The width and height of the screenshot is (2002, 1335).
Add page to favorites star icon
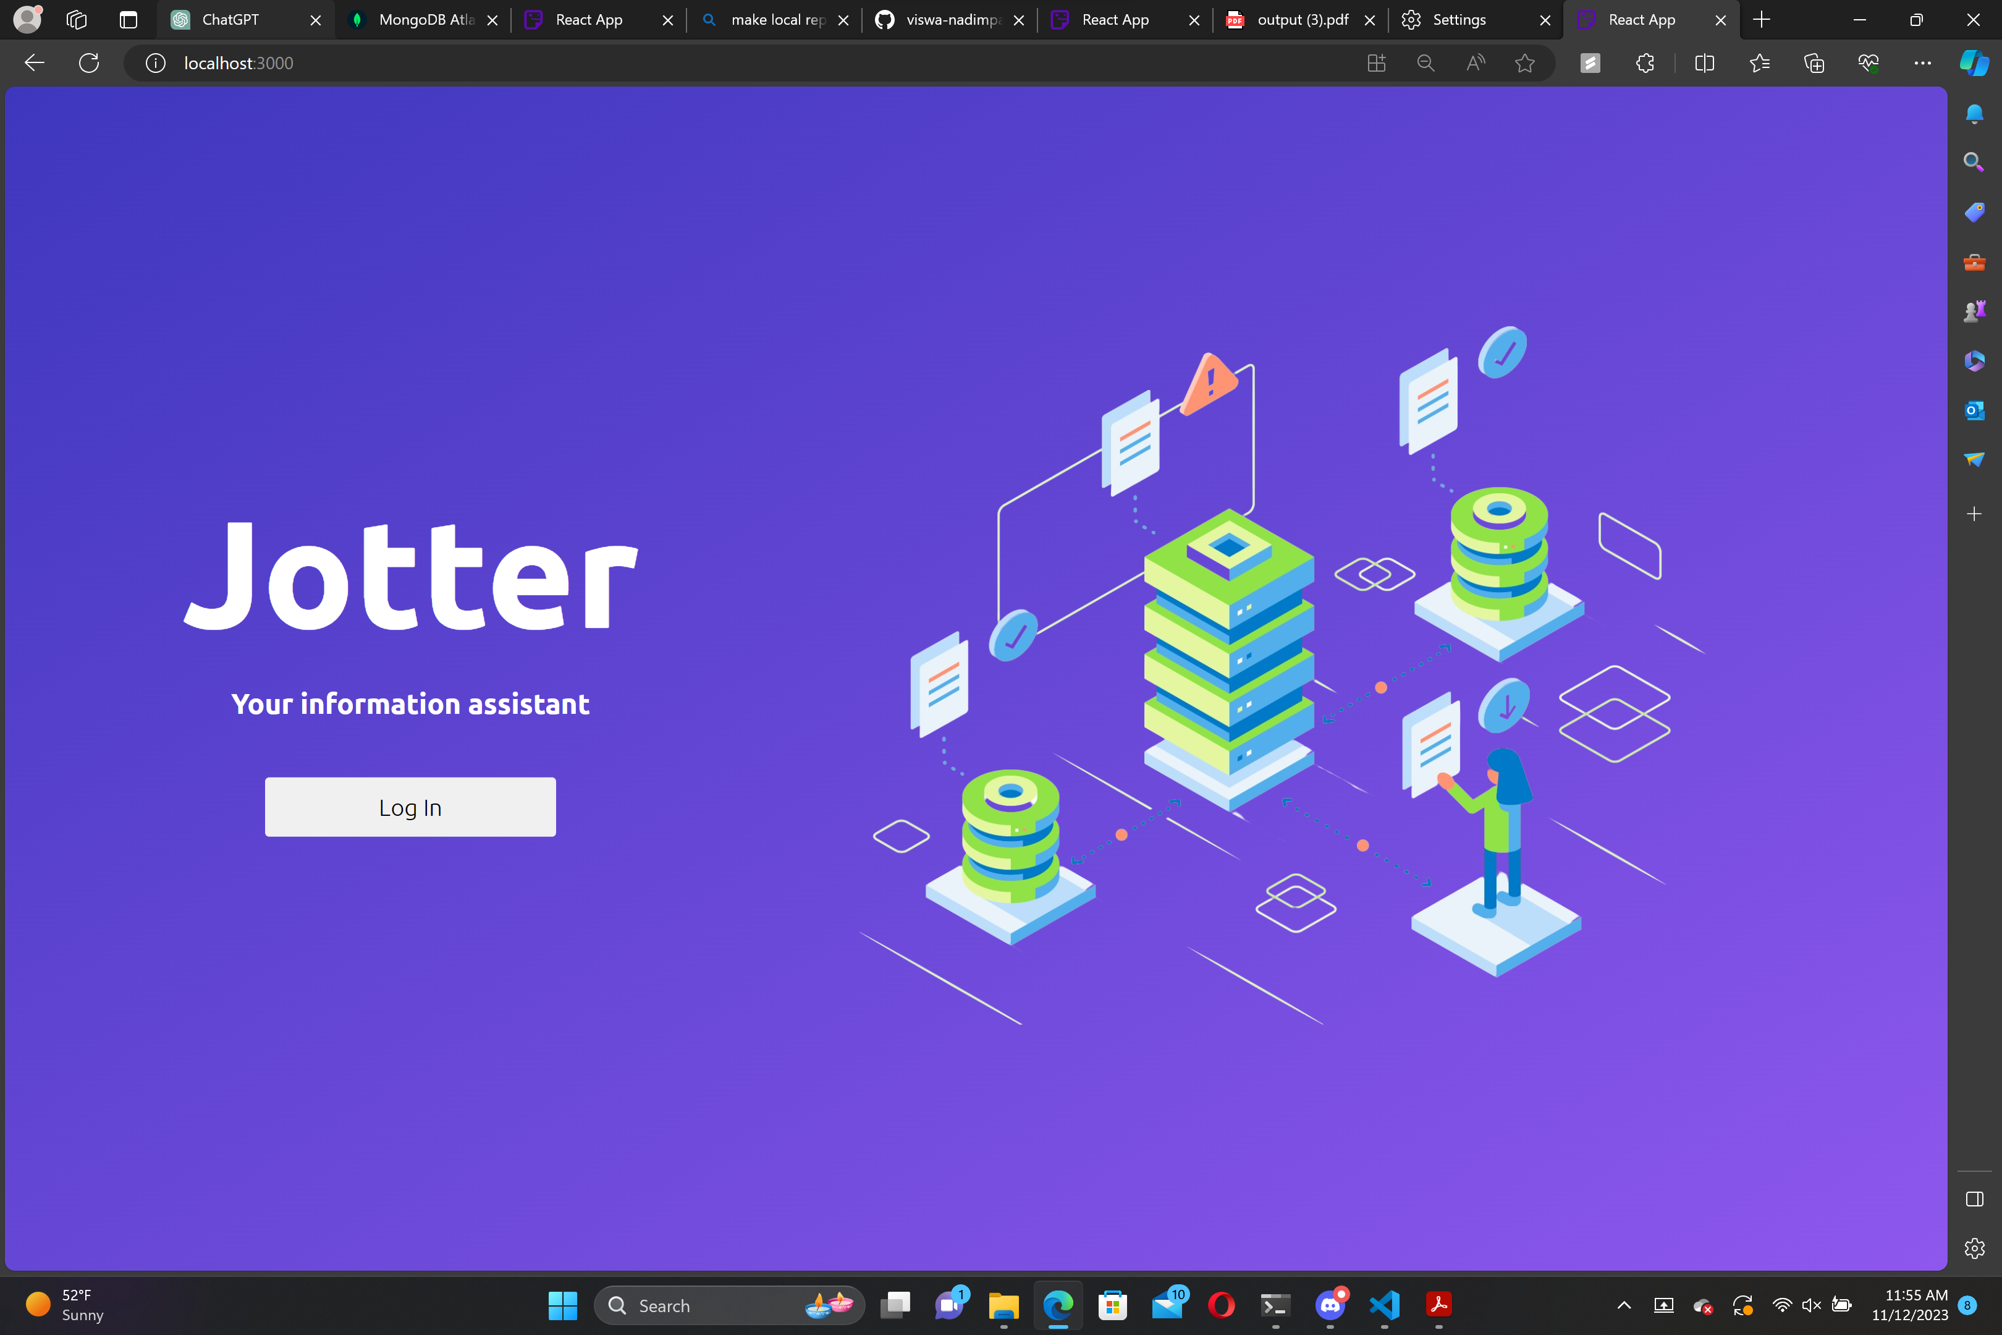click(x=1524, y=63)
